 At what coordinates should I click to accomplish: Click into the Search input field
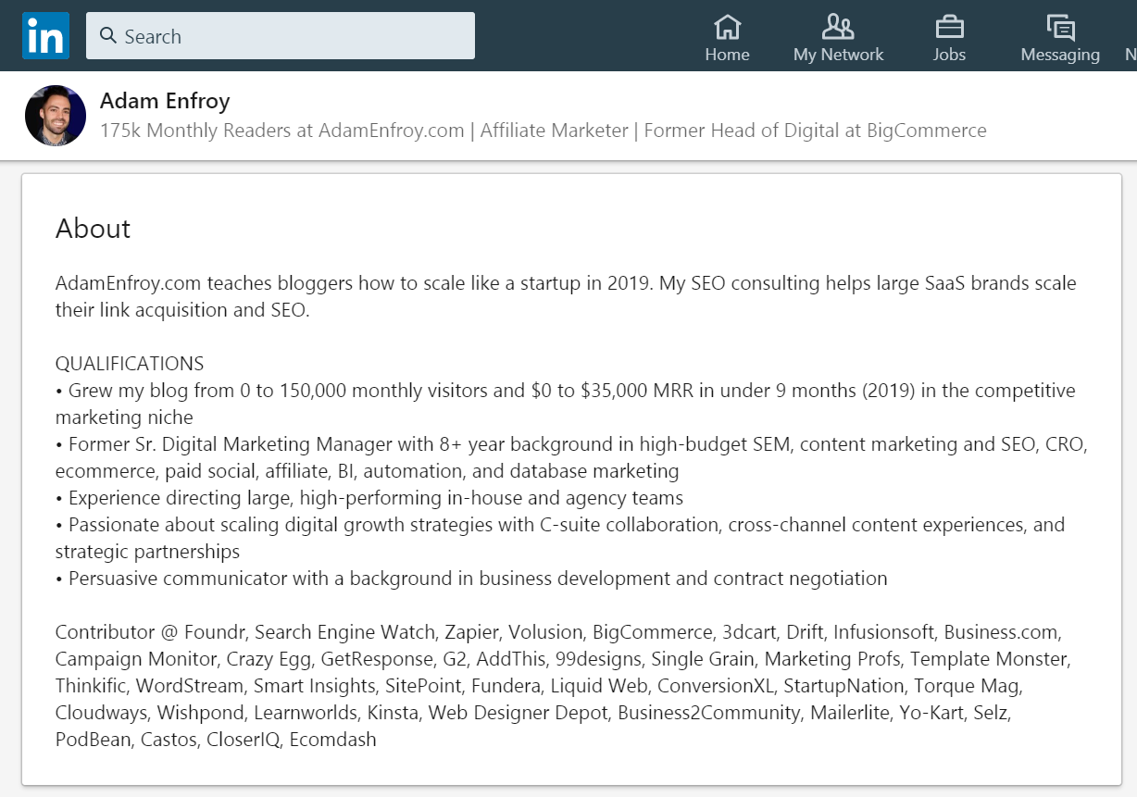pyautogui.click(x=281, y=36)
